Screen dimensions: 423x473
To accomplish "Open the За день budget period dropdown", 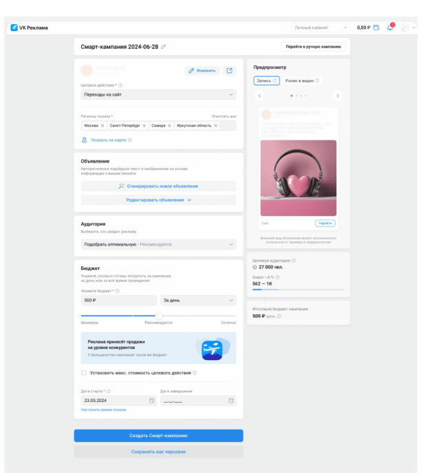I will pyautogui.click(x=198, y=300).
